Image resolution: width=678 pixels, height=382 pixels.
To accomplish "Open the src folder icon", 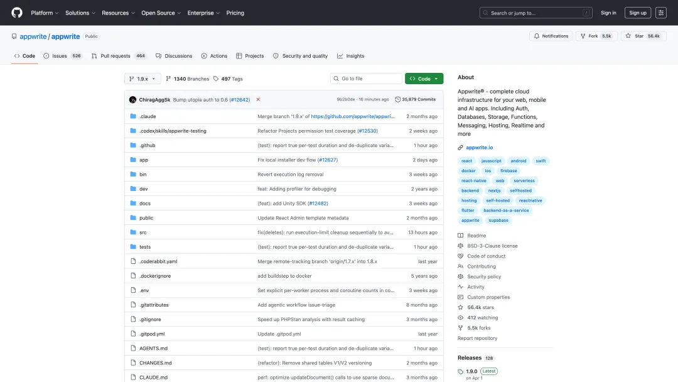I will tap(133, 232).
